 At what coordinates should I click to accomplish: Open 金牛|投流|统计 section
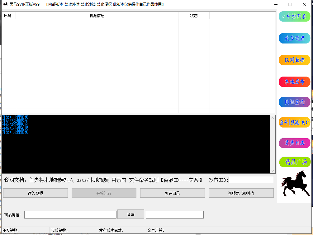click(294, 122)
